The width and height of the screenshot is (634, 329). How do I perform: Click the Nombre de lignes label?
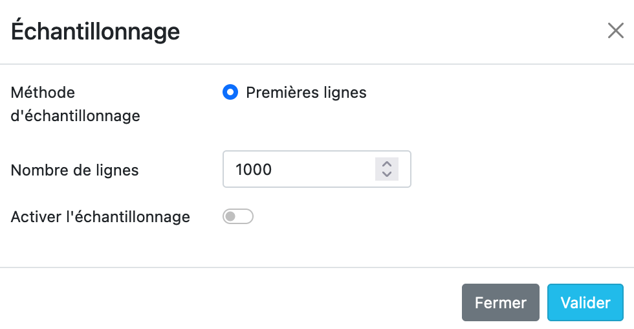pyautogui.click(x=75, y=170)
